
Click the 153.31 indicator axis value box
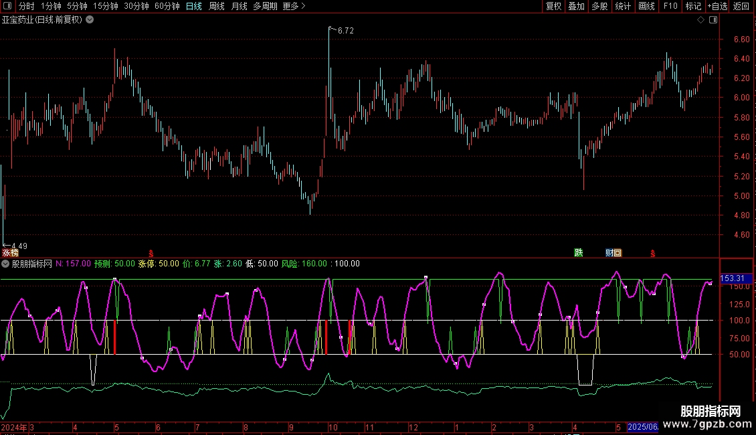736,278
